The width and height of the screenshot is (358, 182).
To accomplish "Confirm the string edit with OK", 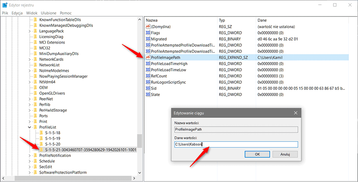I will (257, 154).
